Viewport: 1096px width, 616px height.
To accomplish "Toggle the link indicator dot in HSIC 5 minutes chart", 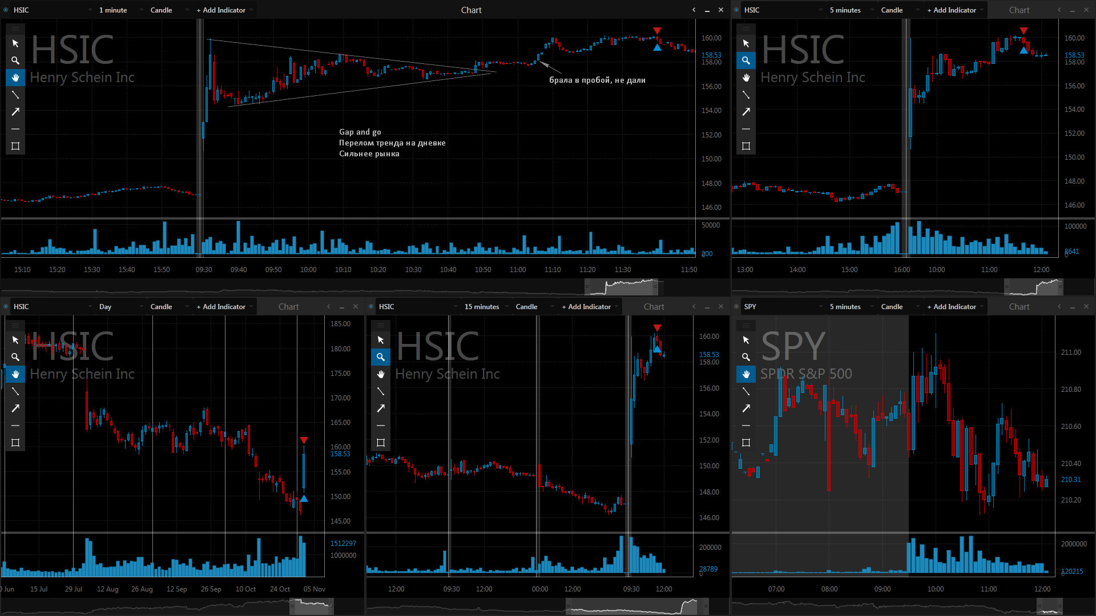I will tap(736, 10).
